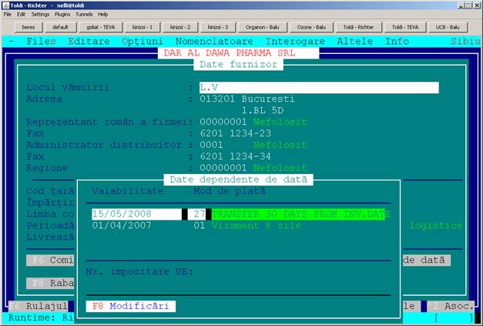This screenshot has height=326, width=483.
Task: Open the Editare terminal menu
Action: [x=89, y=41]
